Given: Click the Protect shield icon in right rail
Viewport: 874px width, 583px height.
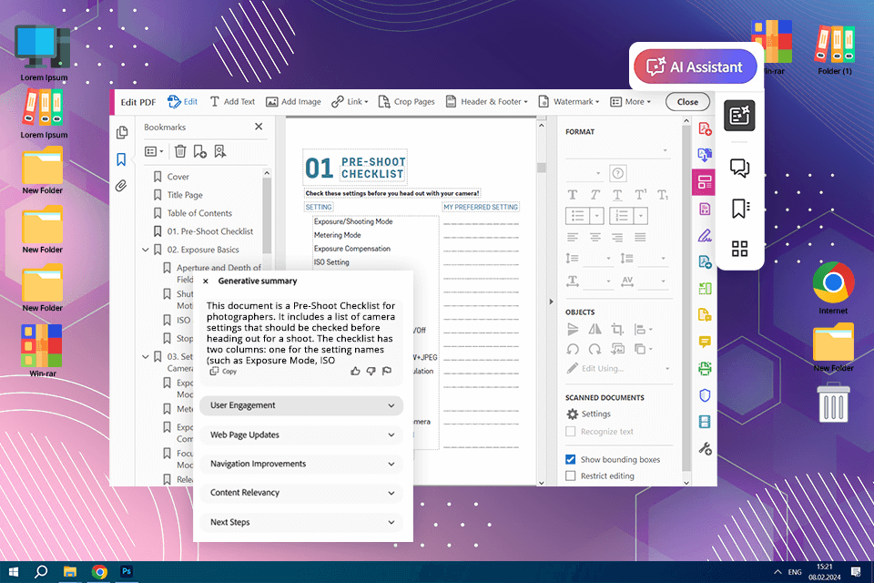Looking at the screenshot, I should (x=705, y=395).
